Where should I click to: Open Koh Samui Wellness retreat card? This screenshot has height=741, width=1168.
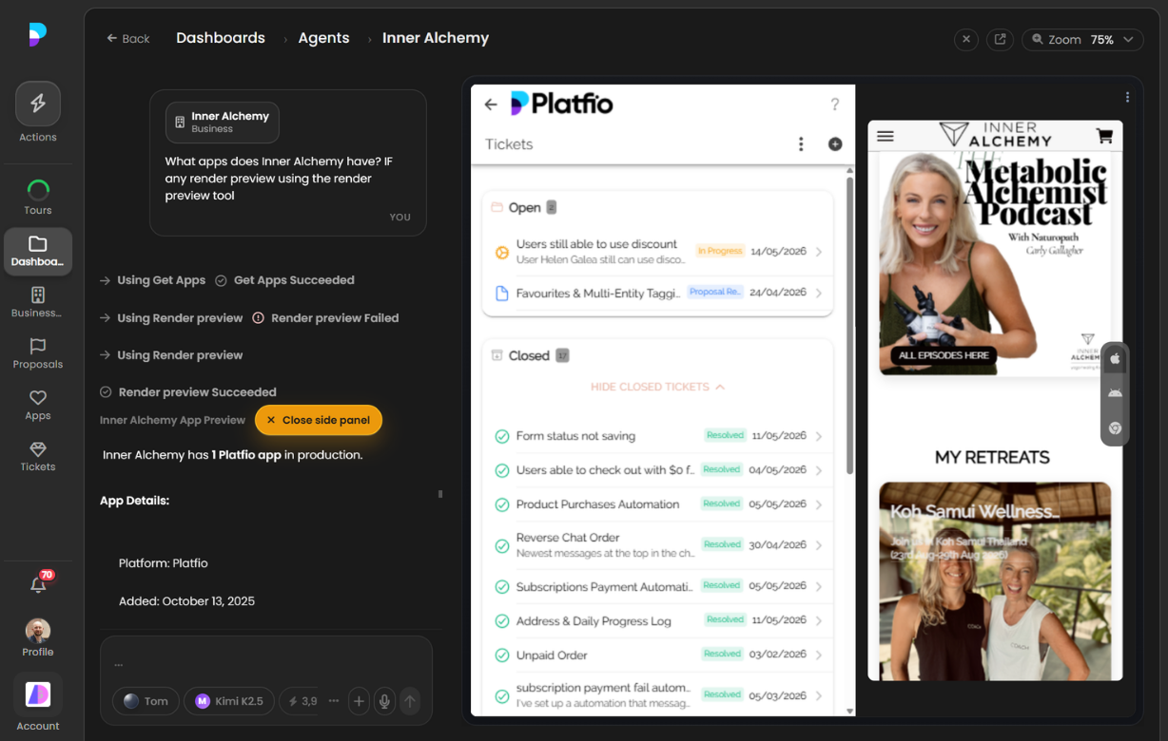pyautogui.click(x=995, y=580)
